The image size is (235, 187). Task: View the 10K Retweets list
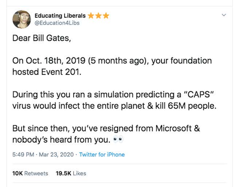coord(30,174)
